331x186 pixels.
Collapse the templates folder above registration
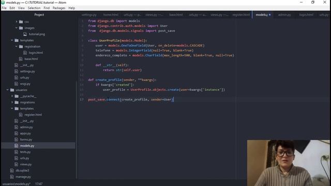tap(12, 40)
